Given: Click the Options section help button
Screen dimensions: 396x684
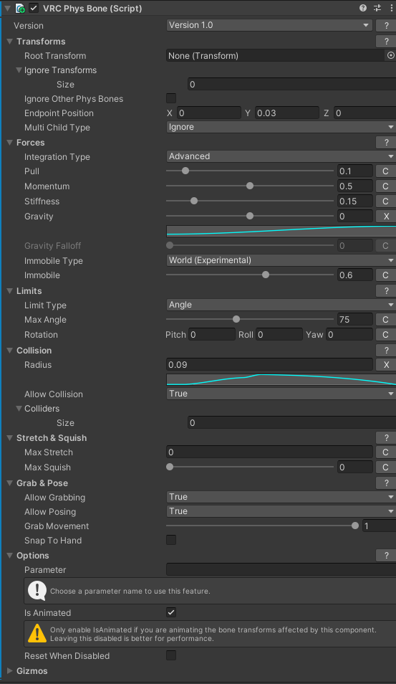Looking at the screenshot, I should pyautogui.click(x=386, y=556).
